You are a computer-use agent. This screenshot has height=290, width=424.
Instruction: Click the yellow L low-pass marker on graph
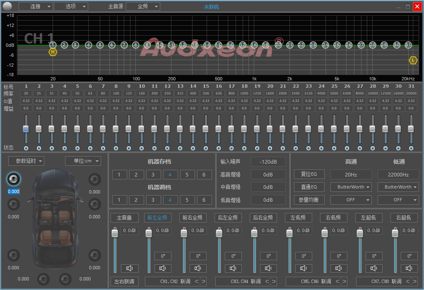pos(413,60)
